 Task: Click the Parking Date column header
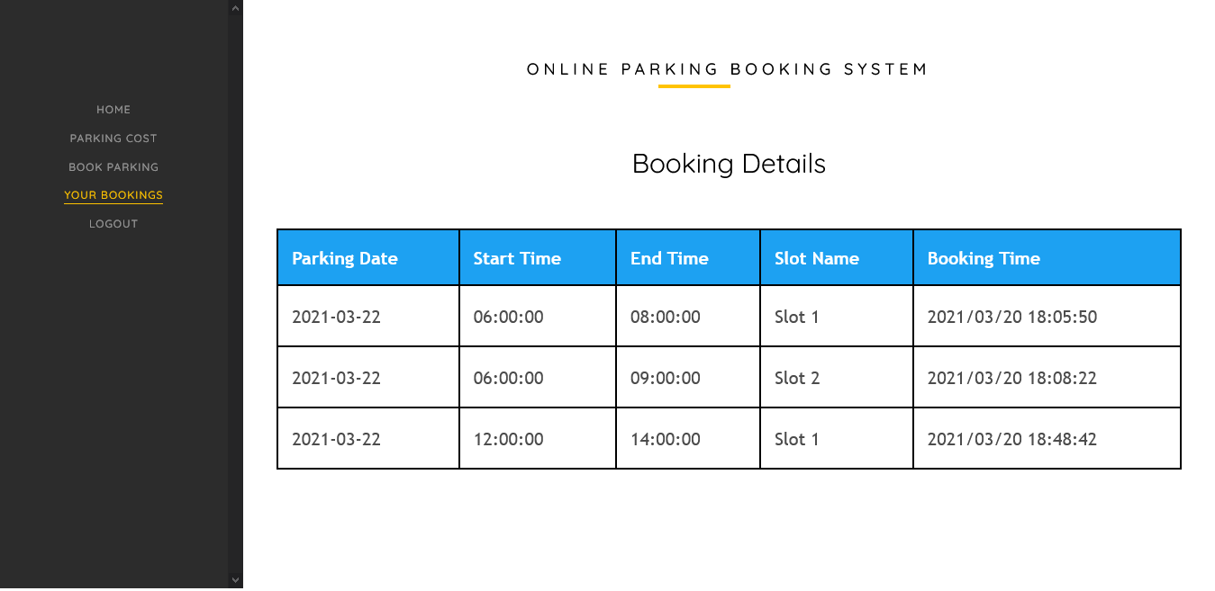pos(345,258)
